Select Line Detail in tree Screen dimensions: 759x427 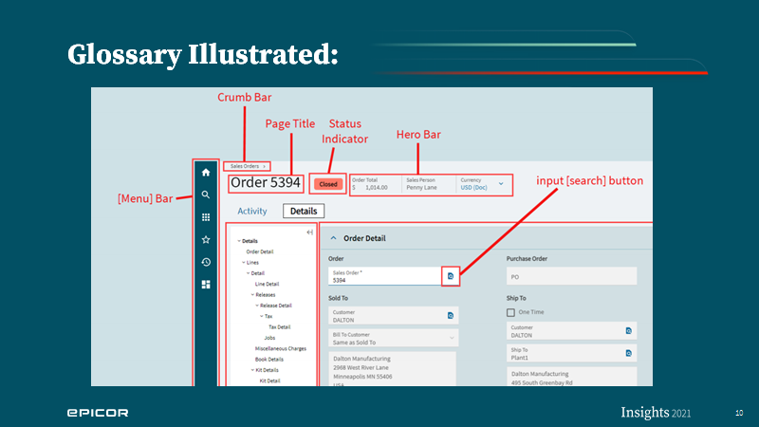point(268,284)
